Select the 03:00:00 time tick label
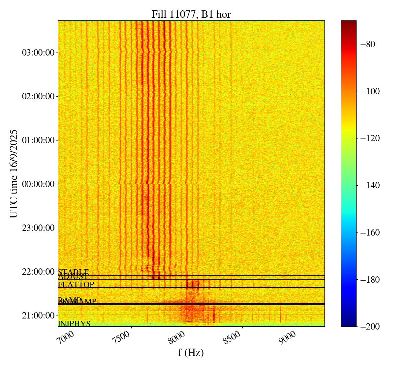The image size is (401, 368). [x=38, y=53]
